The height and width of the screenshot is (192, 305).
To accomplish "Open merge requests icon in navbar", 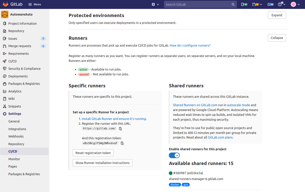I will point(257,4).
